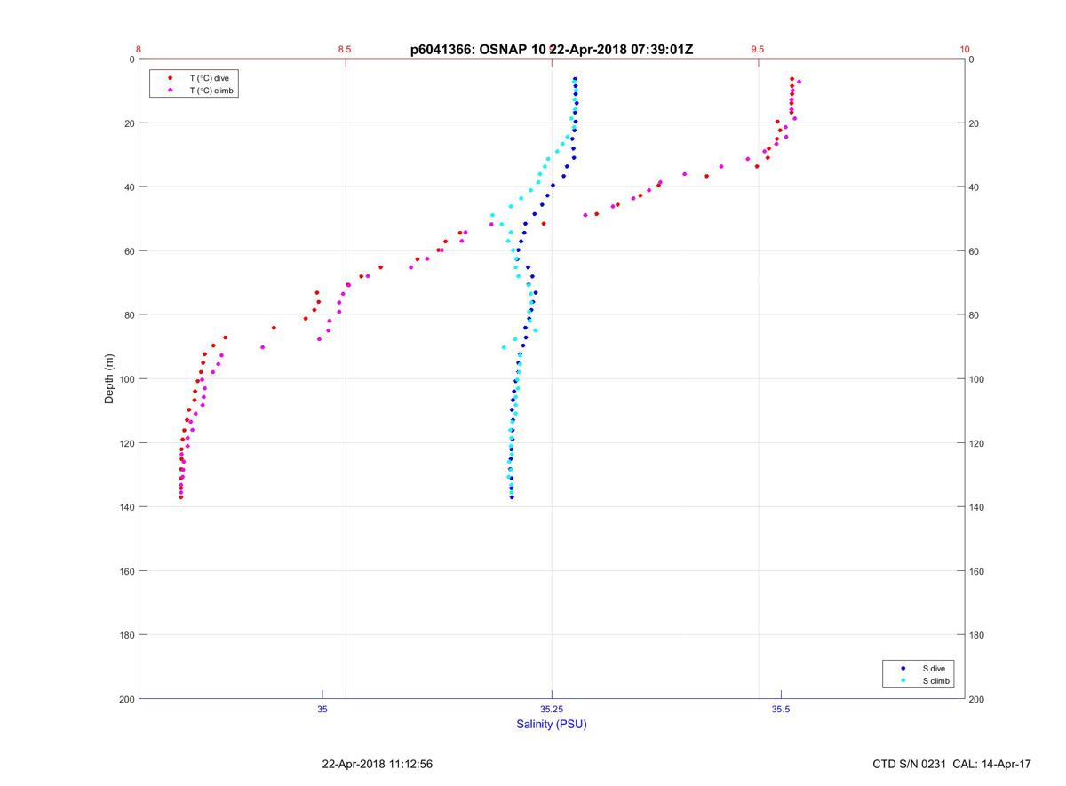This screenshot has height=786, width=1066.
Task: Click the 'Depth (m)' axis label
Action: coord(109,379)
